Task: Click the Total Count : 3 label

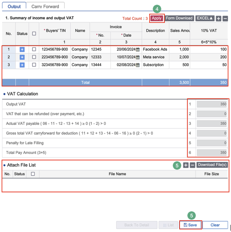Action: tap(135, 19)
